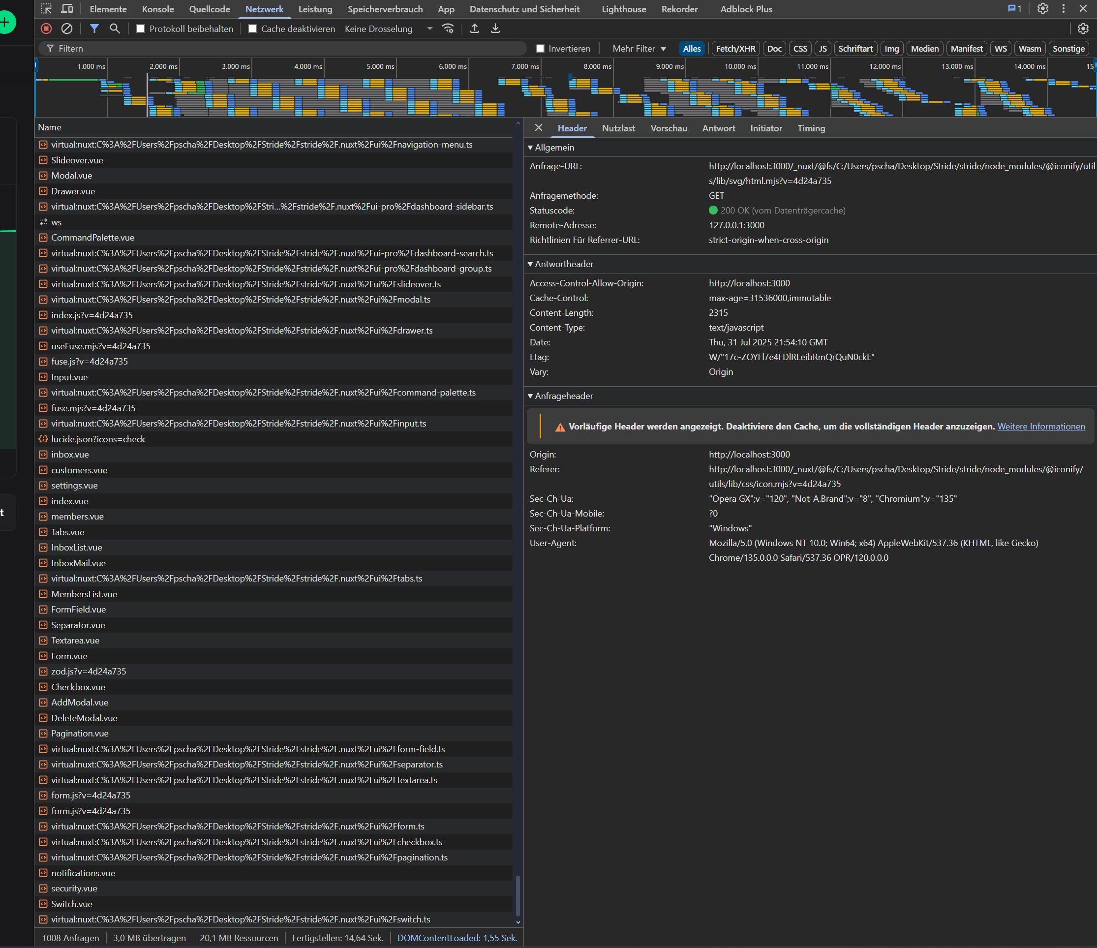The width and height of the screenshot is (1097, 948).
Task: Filter by WS requests
Action: pos(1000,49)
